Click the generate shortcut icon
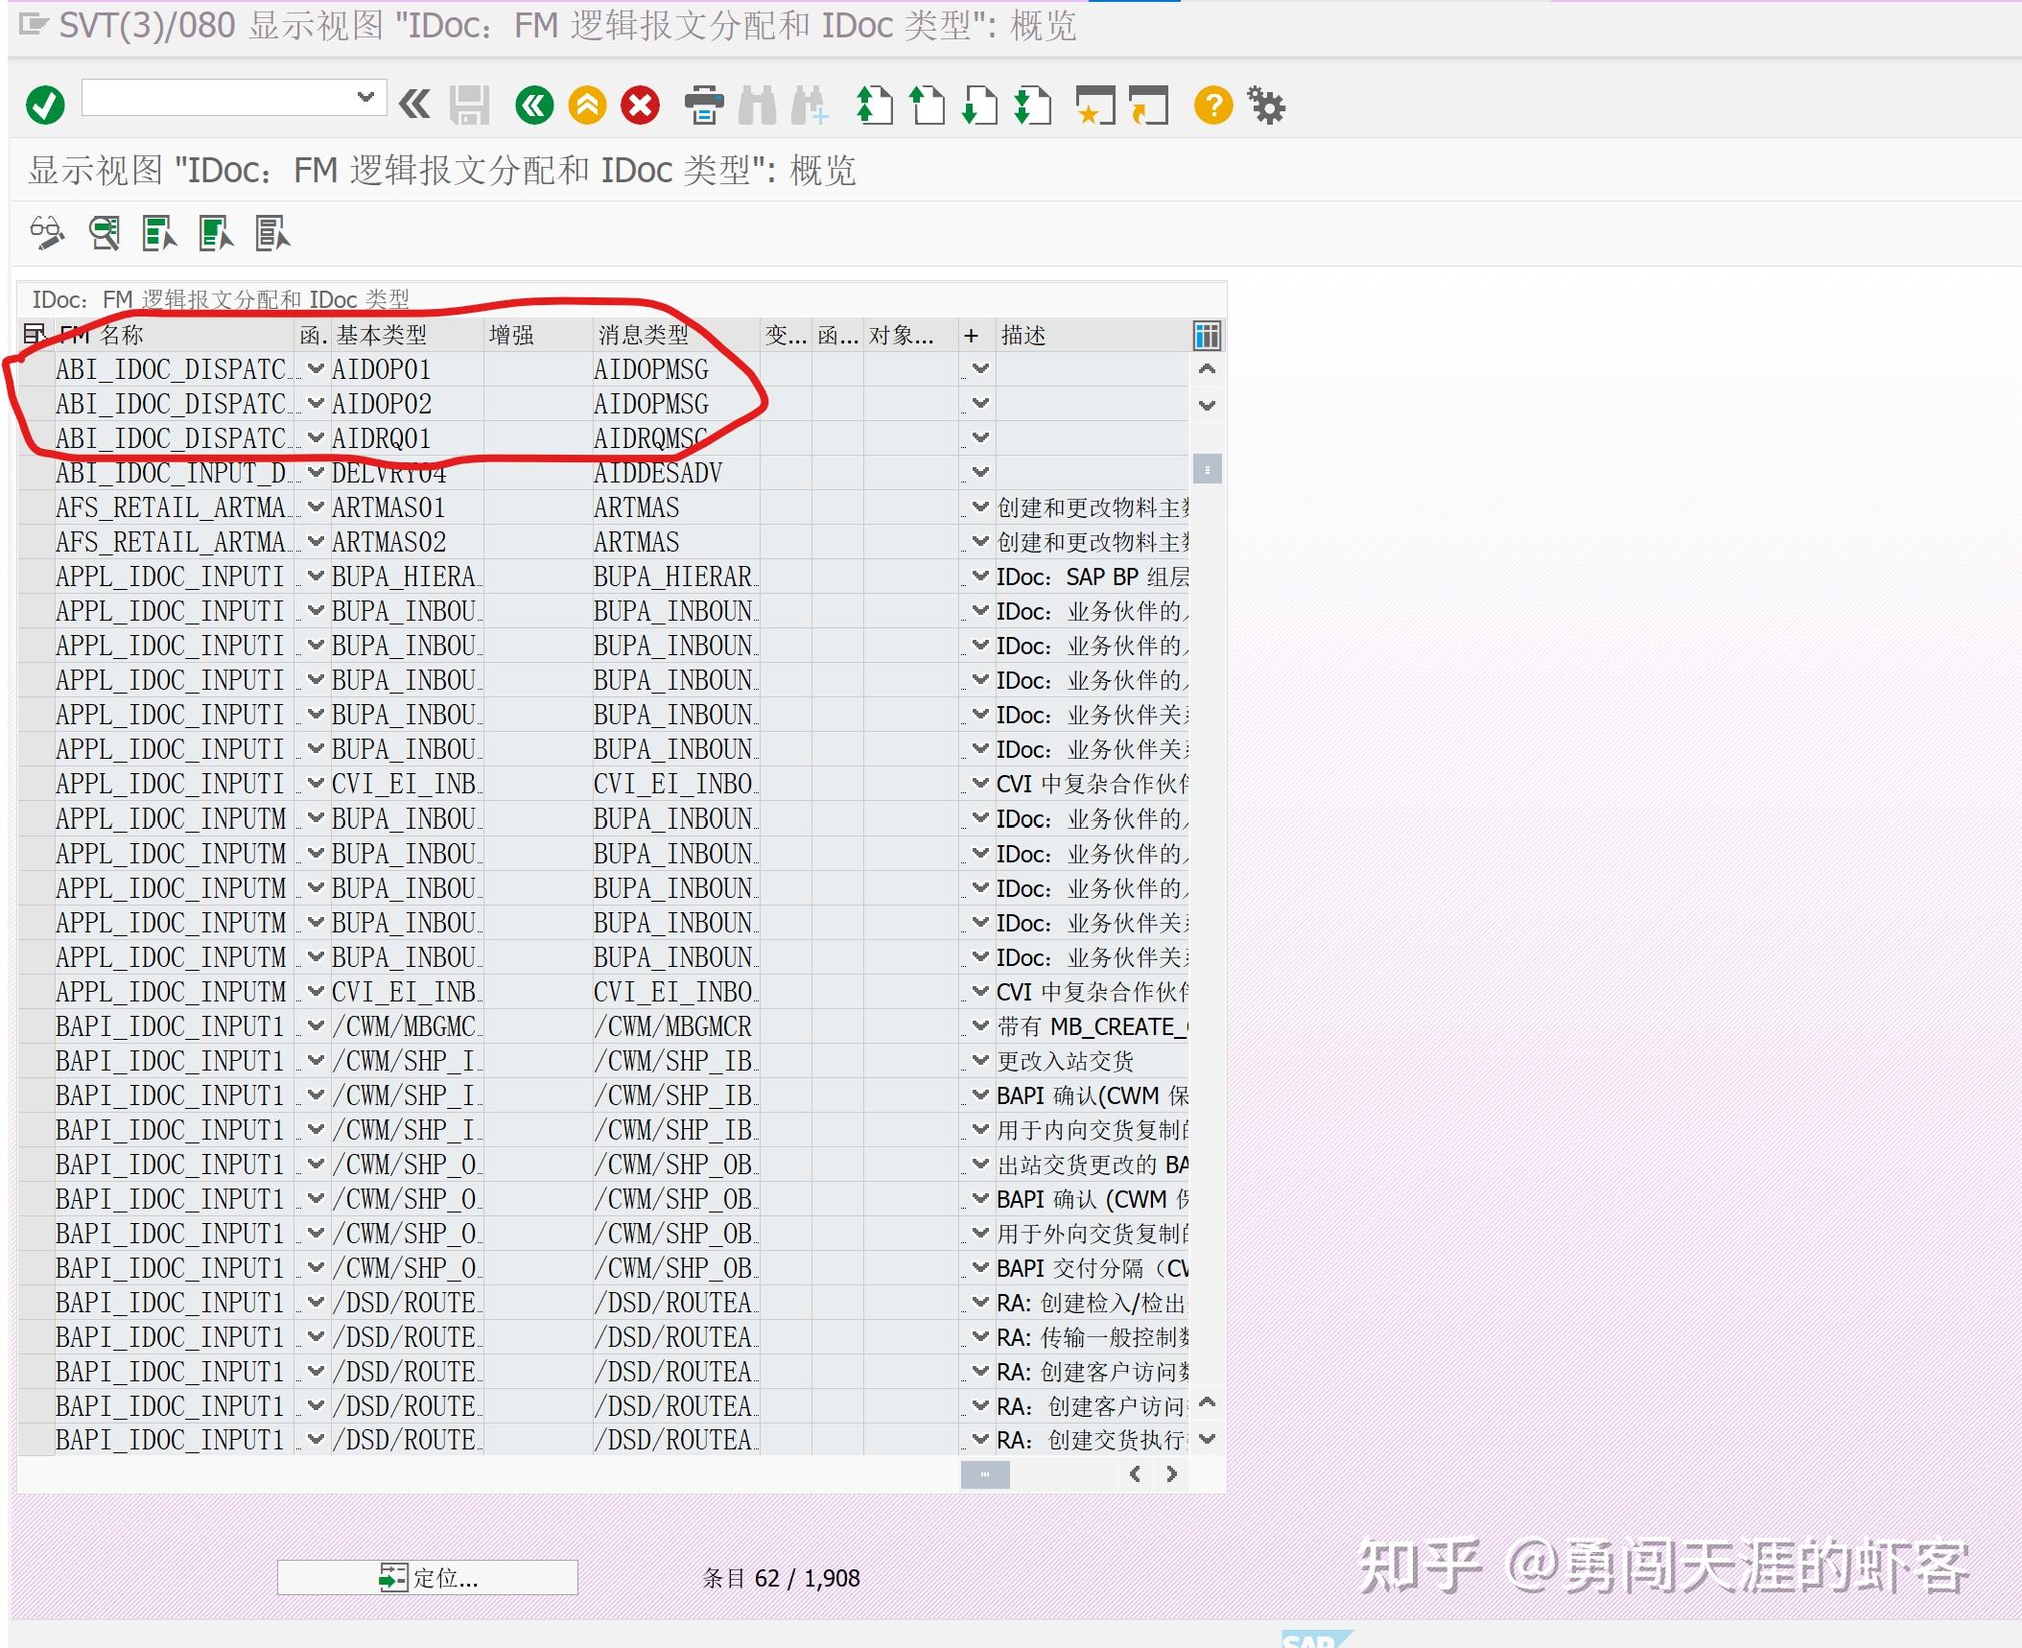The image size is (2022, 1648). pyautogui.click(x=1148, y=105)
